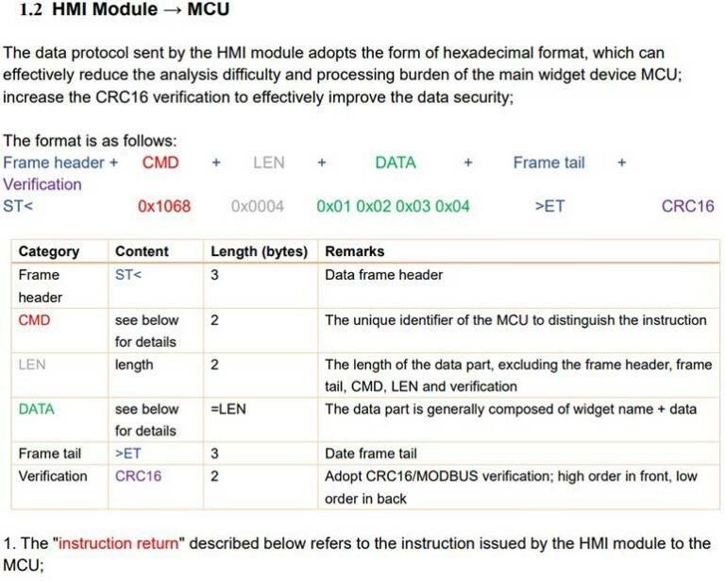Click the red 'instruction return' text
The height and width of the screenshot is (582, 725).
click(x=118, y=543)
